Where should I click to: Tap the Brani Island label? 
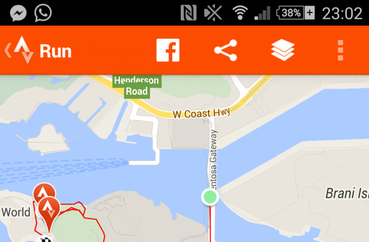pos(347,193)
